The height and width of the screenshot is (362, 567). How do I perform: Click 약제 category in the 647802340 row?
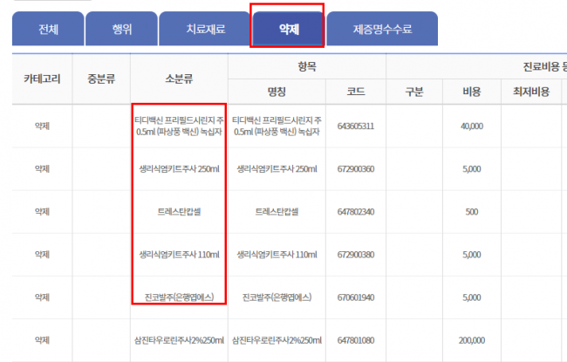click(42, 212)
